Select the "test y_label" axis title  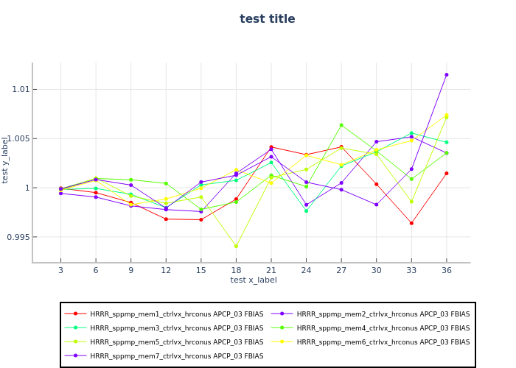(x=6, y=159)
